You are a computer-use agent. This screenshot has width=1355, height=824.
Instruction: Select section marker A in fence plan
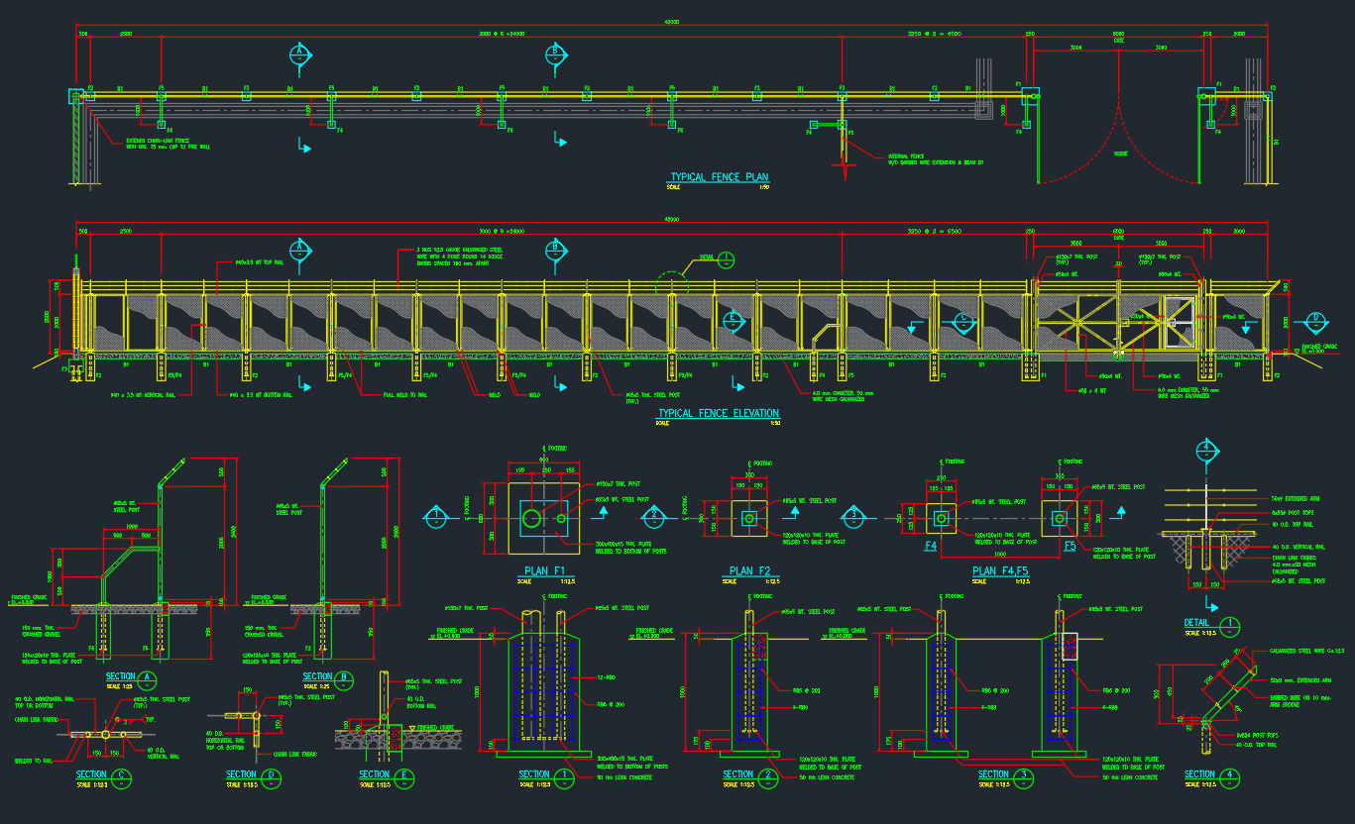tap(299, 52)
